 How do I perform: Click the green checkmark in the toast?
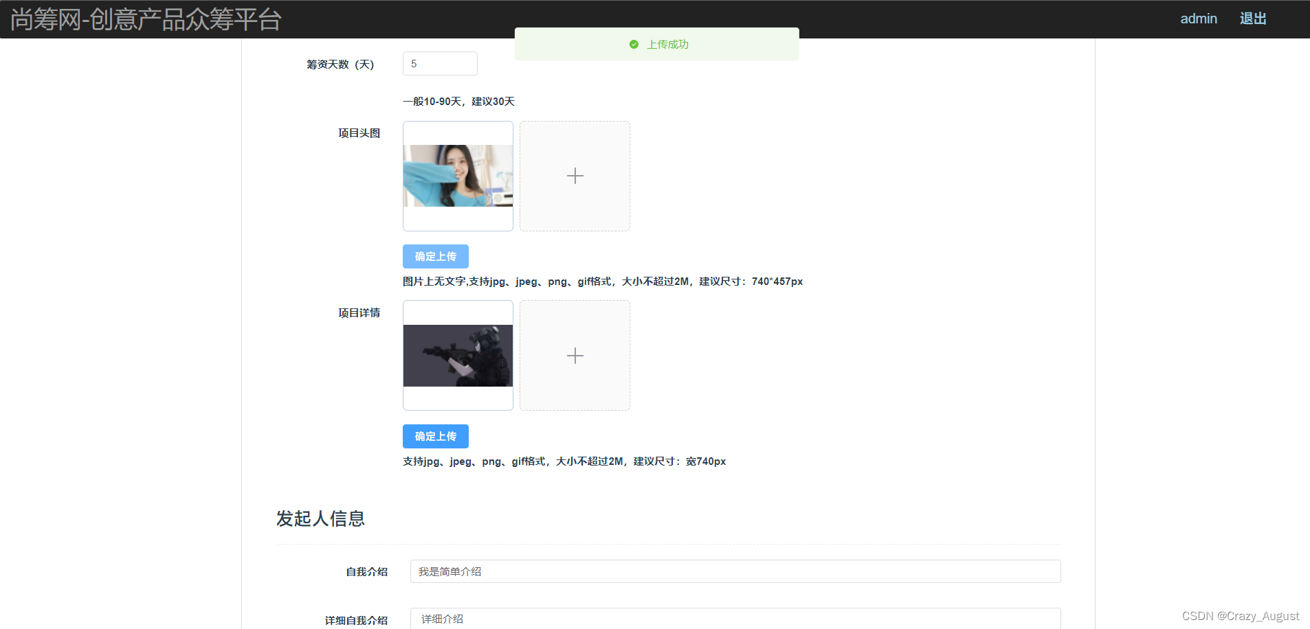point(633,44)
